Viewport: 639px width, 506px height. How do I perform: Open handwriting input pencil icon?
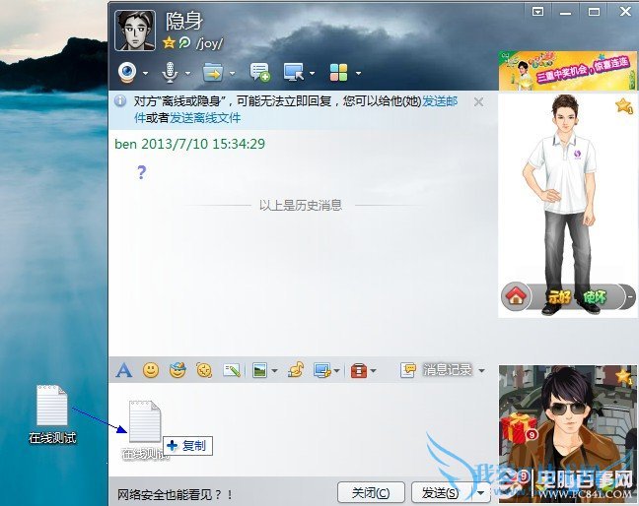(x=232, y=370)
